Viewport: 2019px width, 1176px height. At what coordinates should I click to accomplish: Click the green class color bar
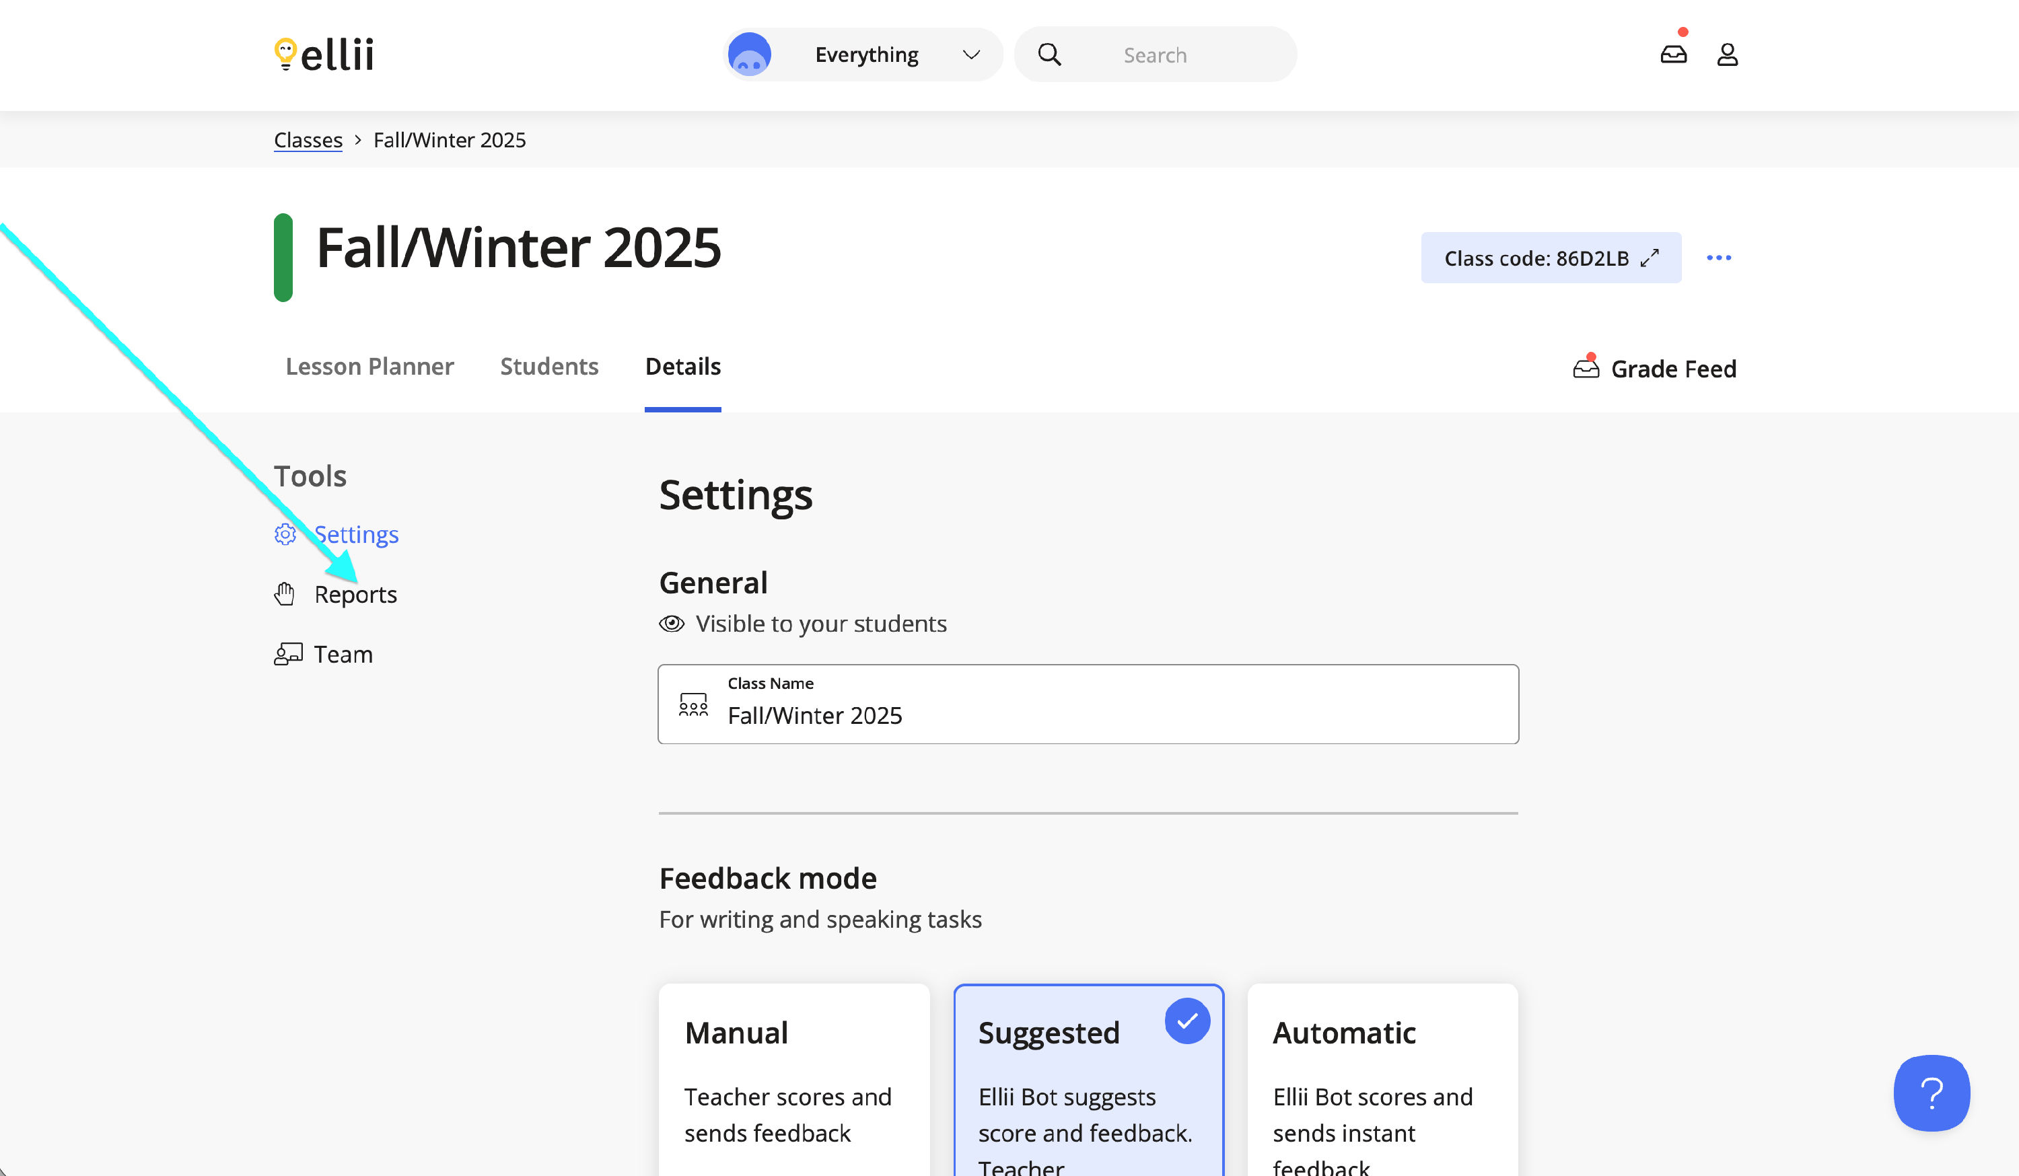(x=283, y=257)
